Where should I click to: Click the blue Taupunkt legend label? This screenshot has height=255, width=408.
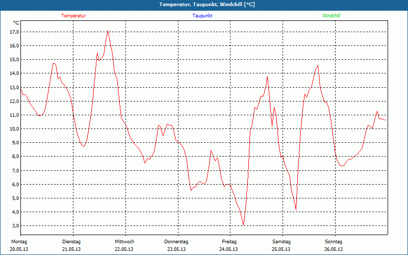point(202,16)
